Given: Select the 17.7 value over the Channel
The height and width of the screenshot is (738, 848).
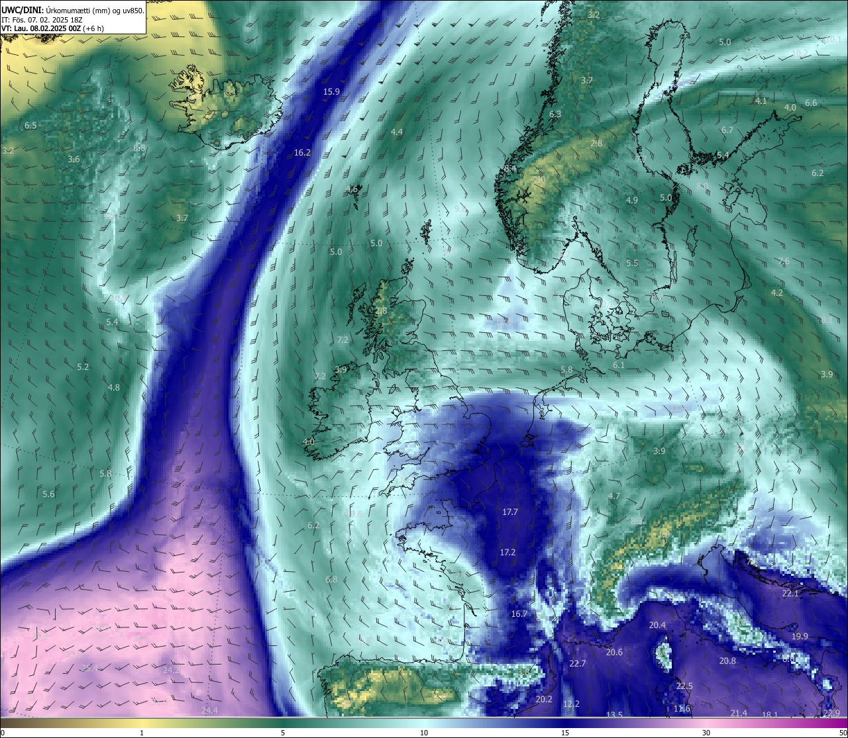Looking at the screenshot, I should pyautogui.click(x=510, y=512).
